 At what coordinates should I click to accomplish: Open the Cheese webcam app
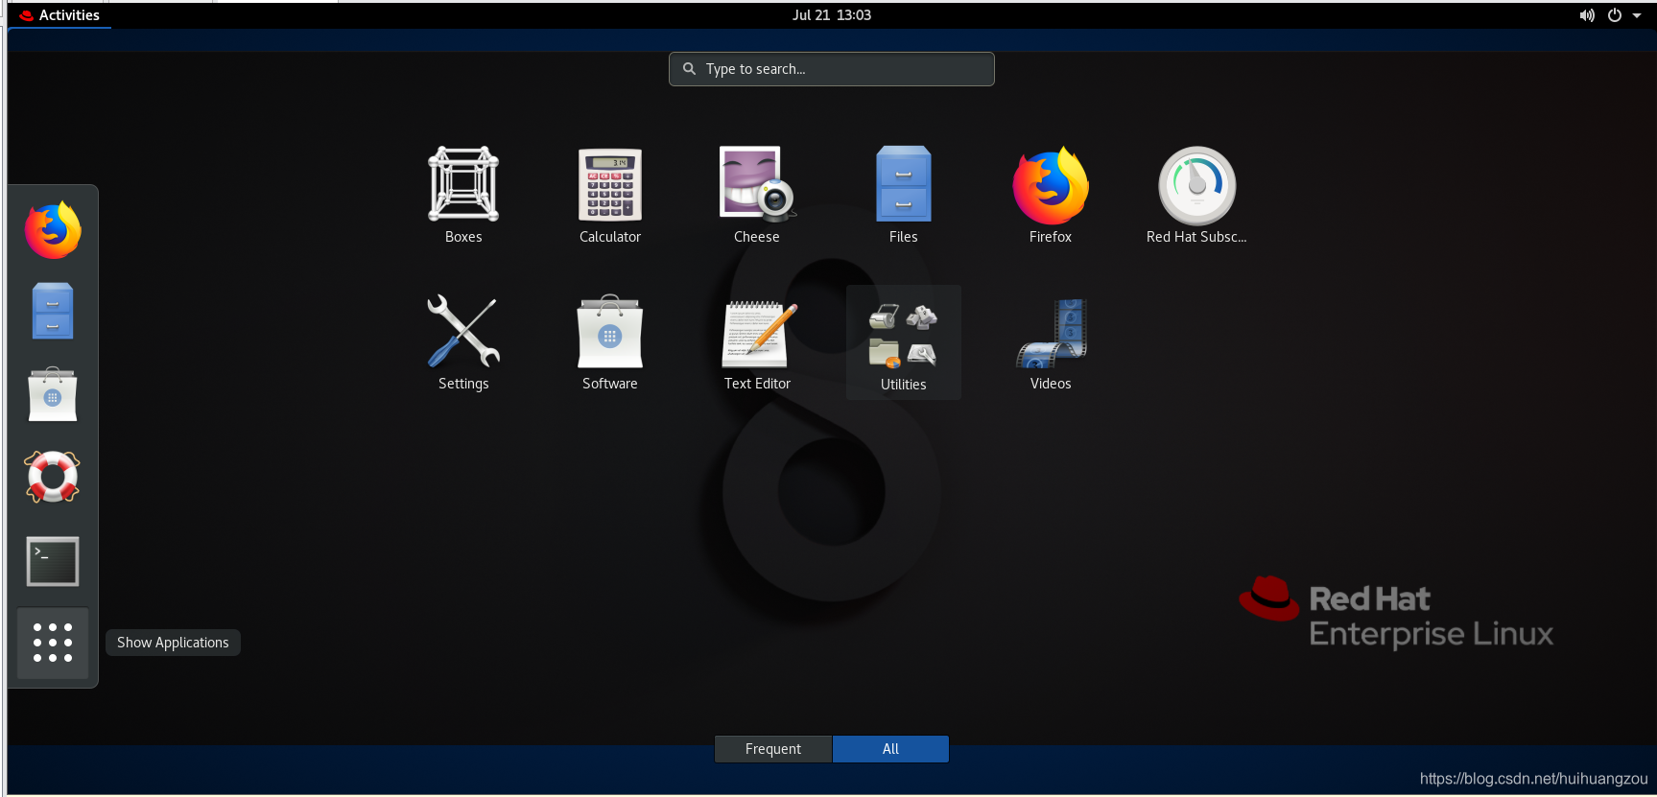[x=757, y=196]
